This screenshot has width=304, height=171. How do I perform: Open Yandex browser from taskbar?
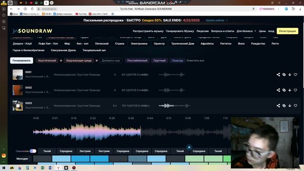58,168
